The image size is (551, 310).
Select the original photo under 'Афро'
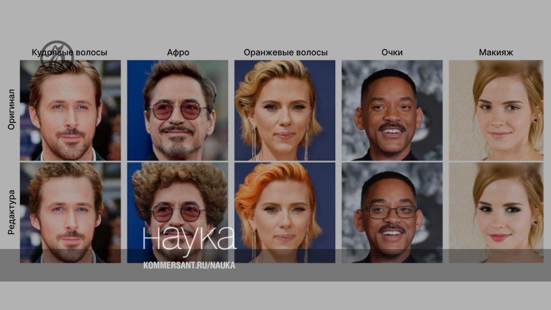point(177,110)
